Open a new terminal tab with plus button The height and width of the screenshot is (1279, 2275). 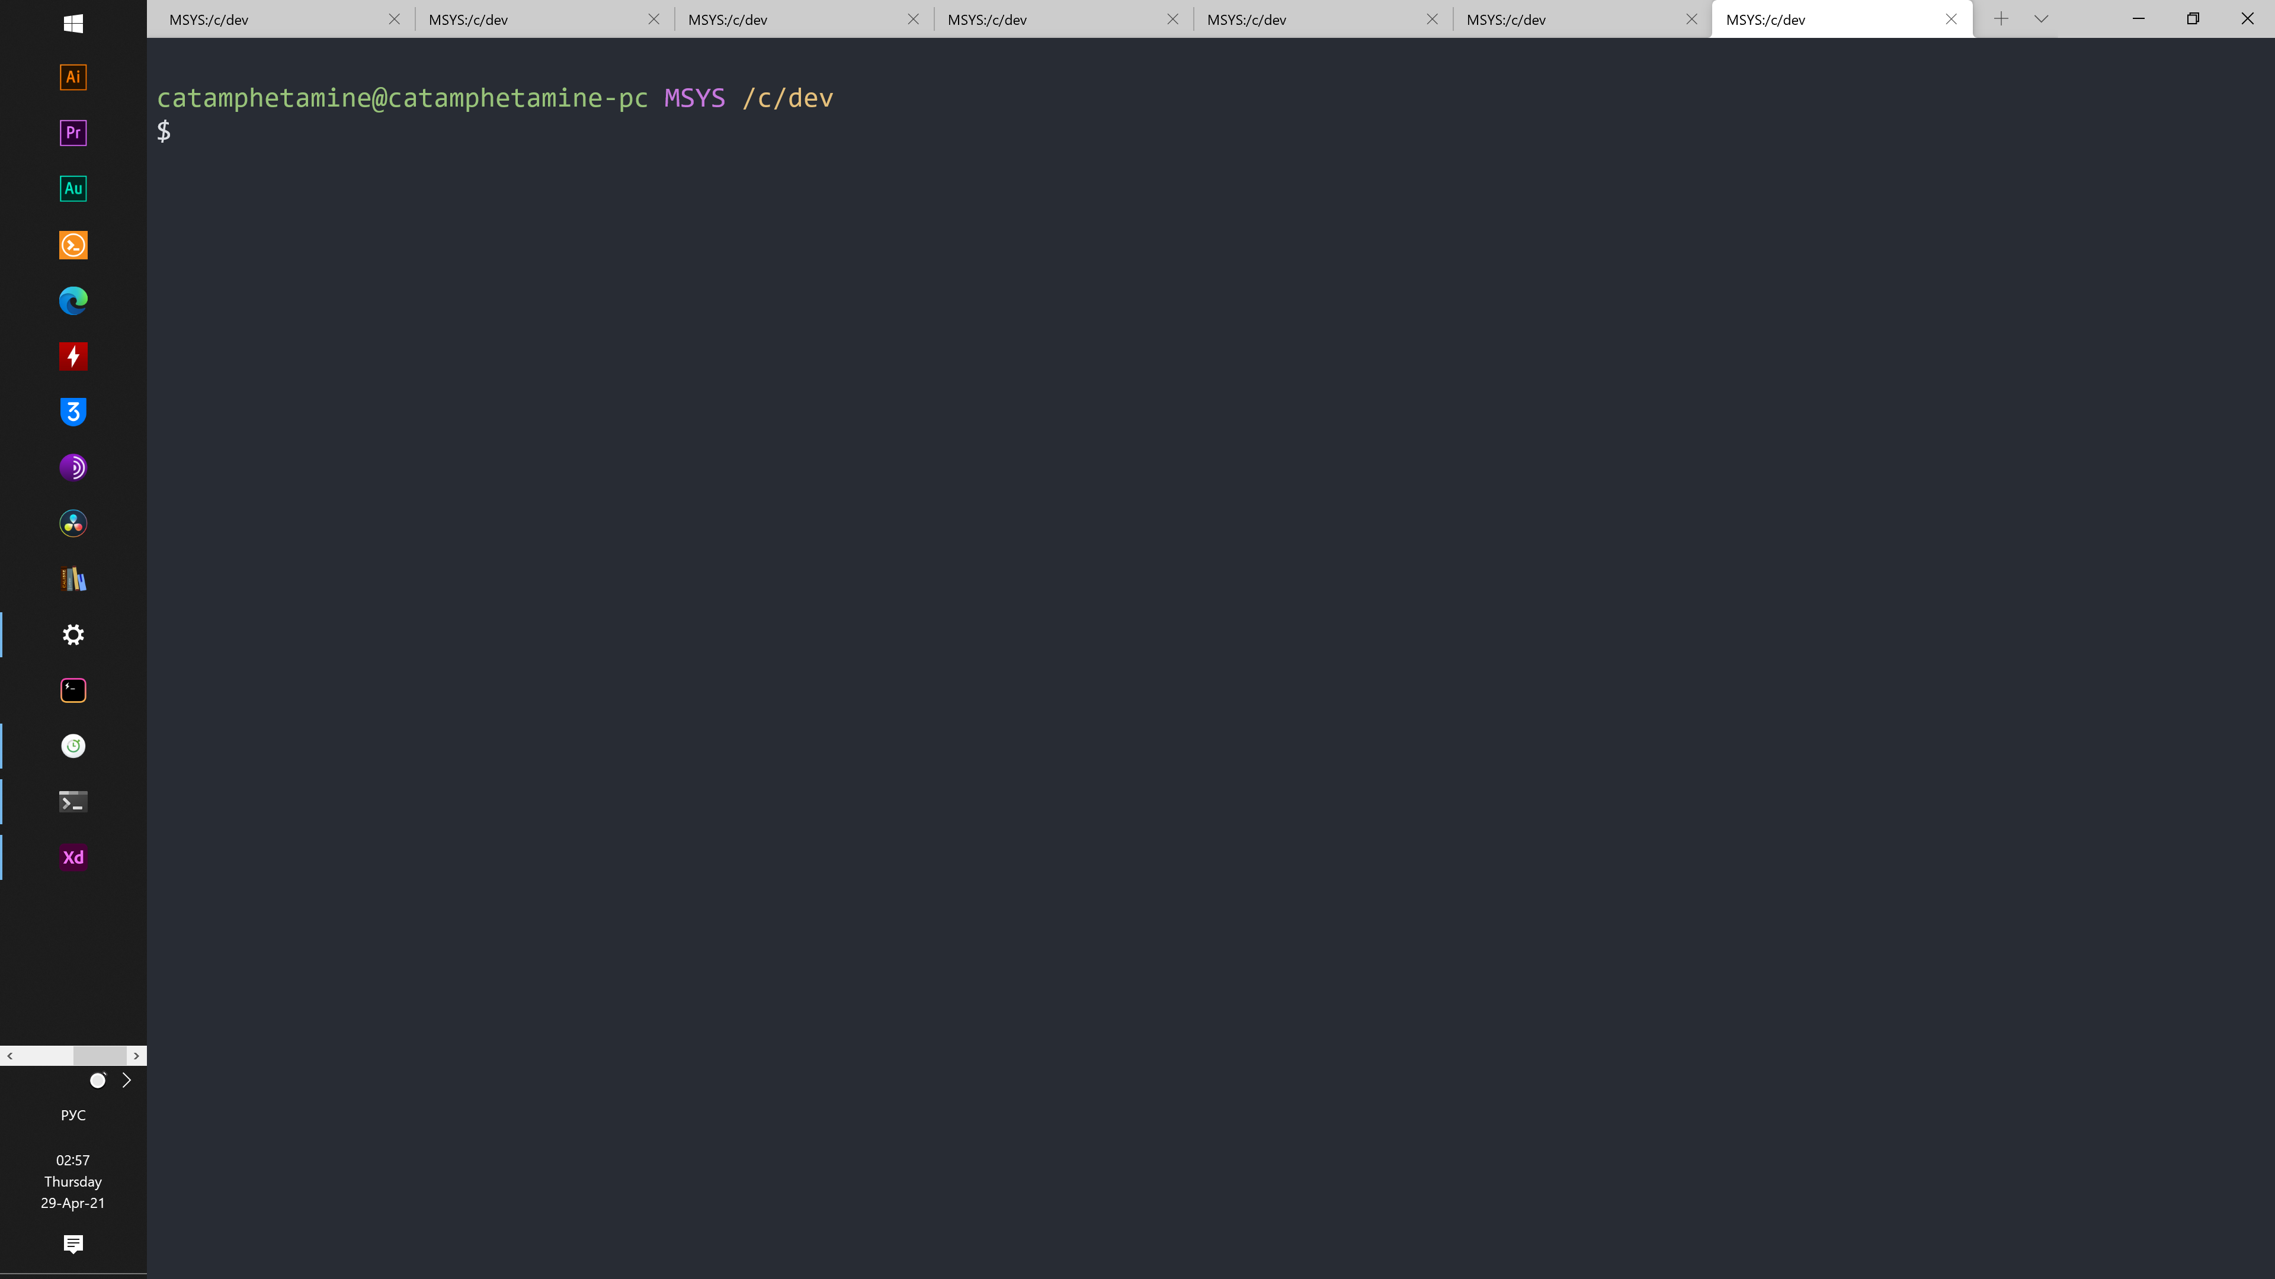pyautogui.click(x=2001, y=18)
